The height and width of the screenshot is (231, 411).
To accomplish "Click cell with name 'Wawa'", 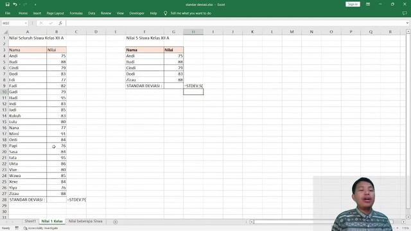I will 28,176.
